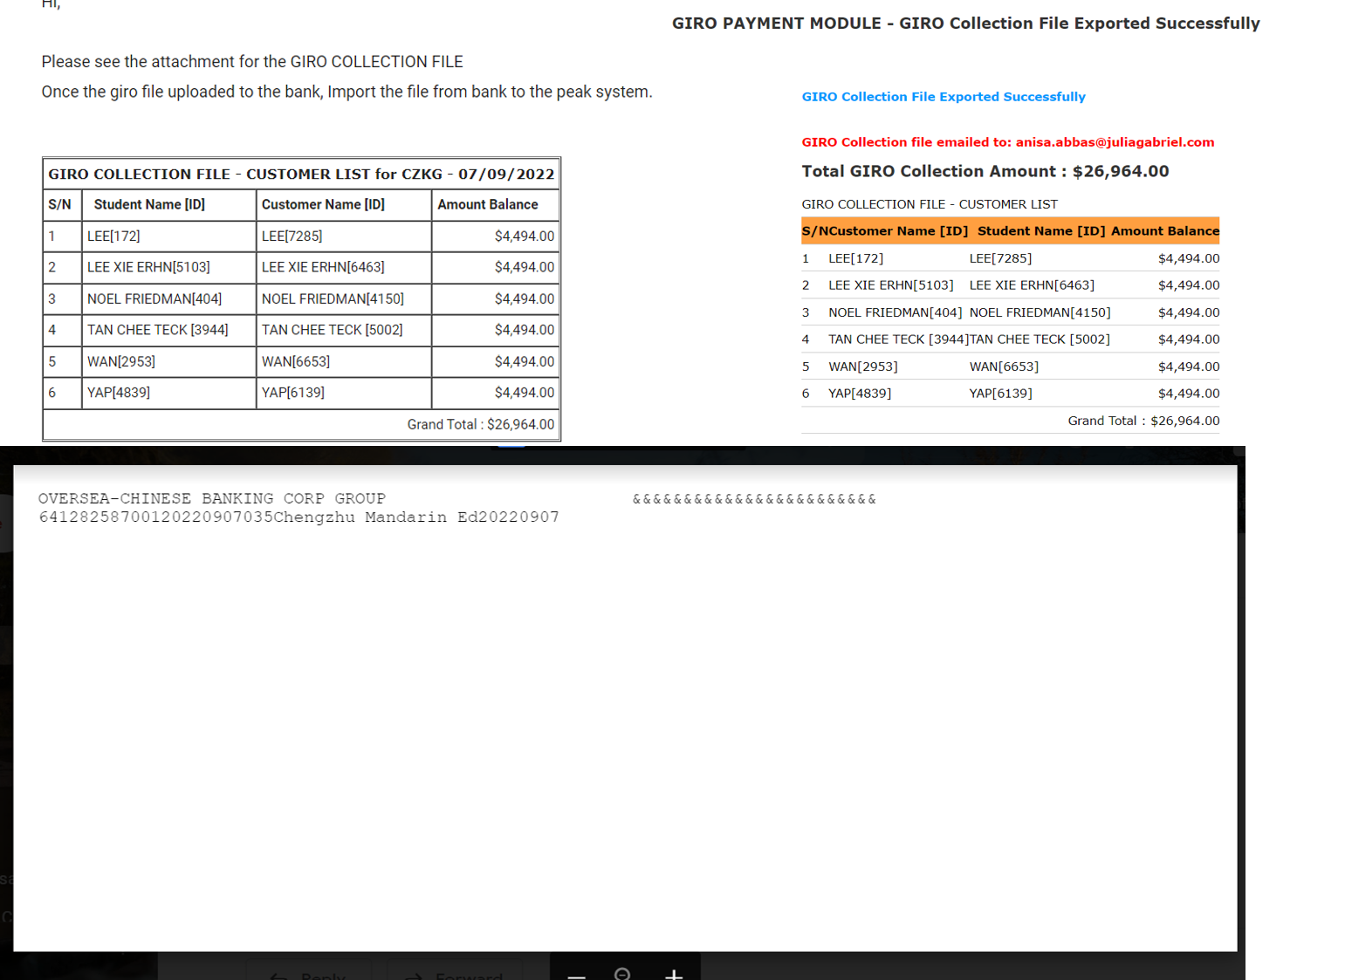Click the Chengzhu Mandarin record line in preview
Image resolution: width=1345 pixels, height=980 pixels.
coord(299,517)
